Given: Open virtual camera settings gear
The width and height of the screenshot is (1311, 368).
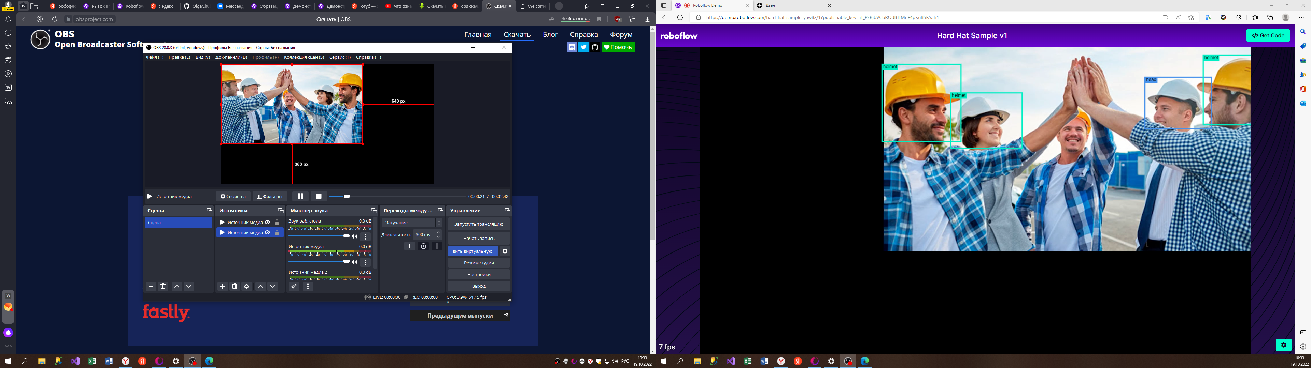Looking at the screenshot, I should [505, 251].
